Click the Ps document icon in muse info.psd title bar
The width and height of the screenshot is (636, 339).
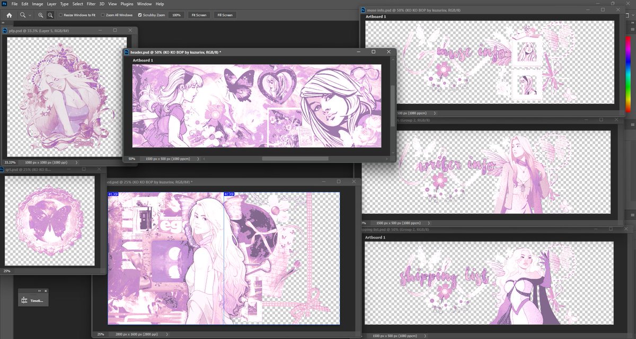pos(363,10)
